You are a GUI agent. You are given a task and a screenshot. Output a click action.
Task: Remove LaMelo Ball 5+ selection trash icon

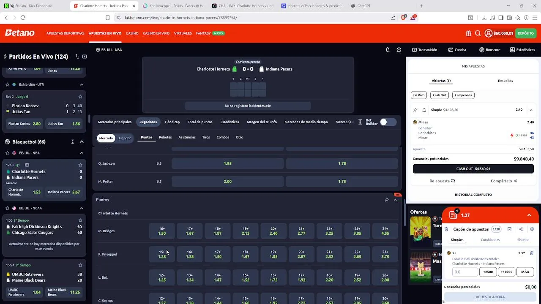tap(532, 253)
